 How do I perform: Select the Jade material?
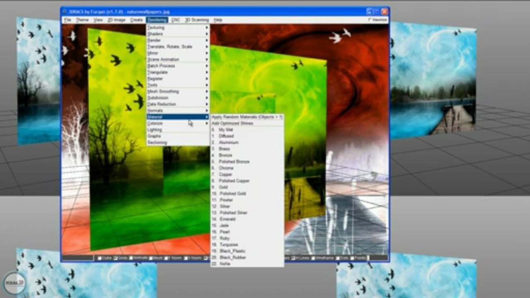(247, 225)
